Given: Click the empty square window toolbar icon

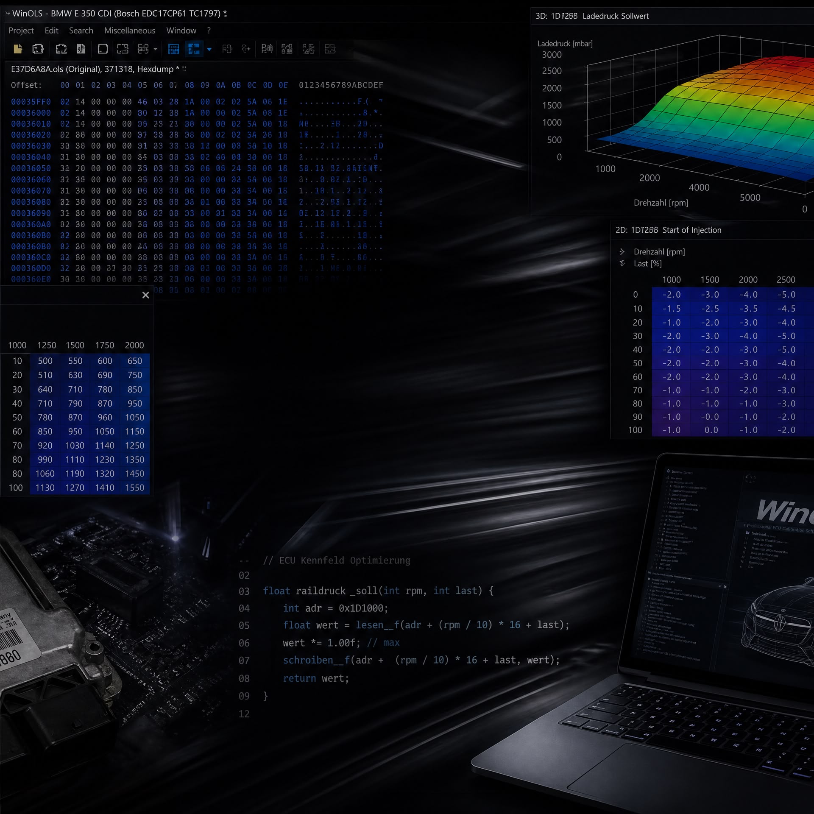Looking at the screenshot, I should [x=103, y=49].
